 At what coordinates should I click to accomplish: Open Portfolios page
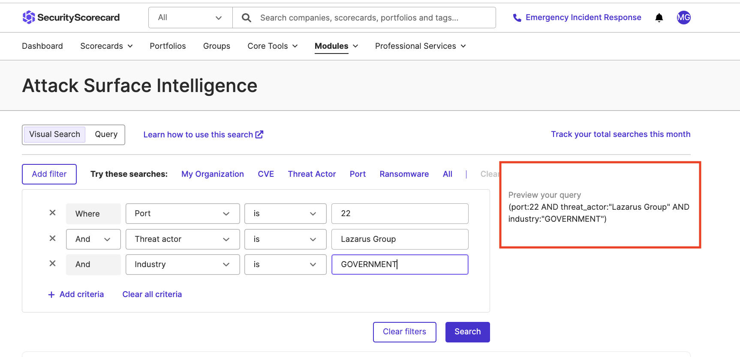pos(168,46)
